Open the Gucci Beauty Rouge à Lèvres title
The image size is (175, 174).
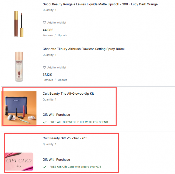(100, 4)
